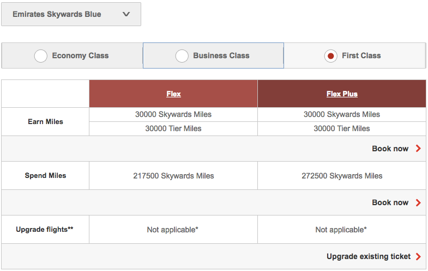Select the First Class radio button
This screenshot has width=428, height=271.
coord(330,56)
